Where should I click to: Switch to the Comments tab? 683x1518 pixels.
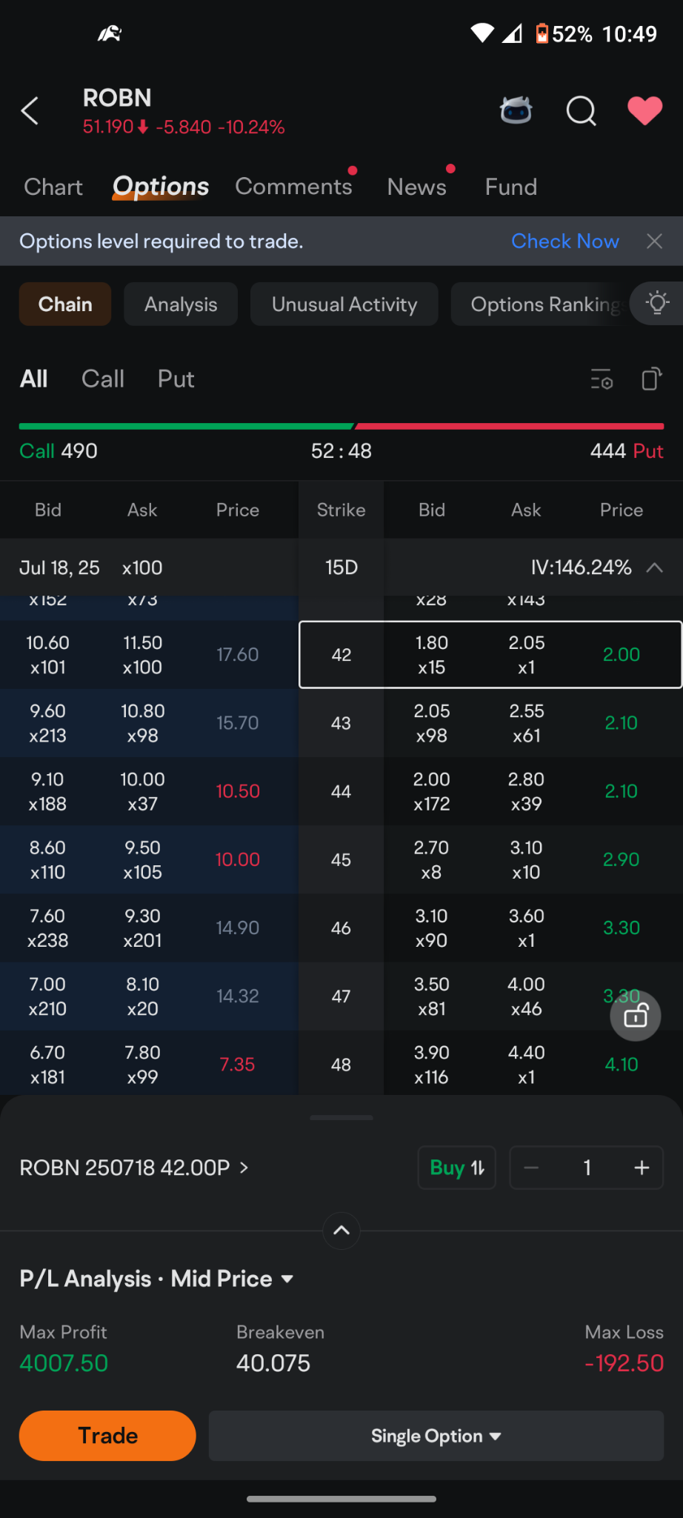294,186
